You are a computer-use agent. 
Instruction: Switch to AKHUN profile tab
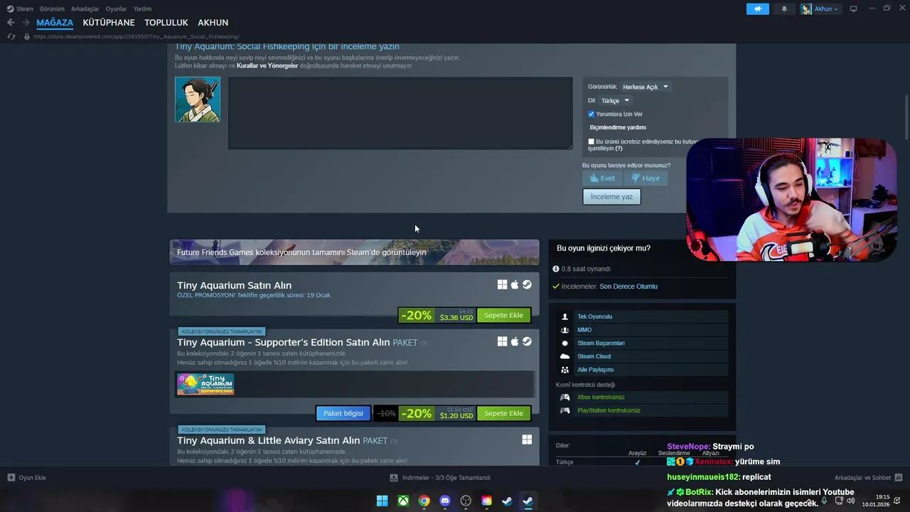213,23
